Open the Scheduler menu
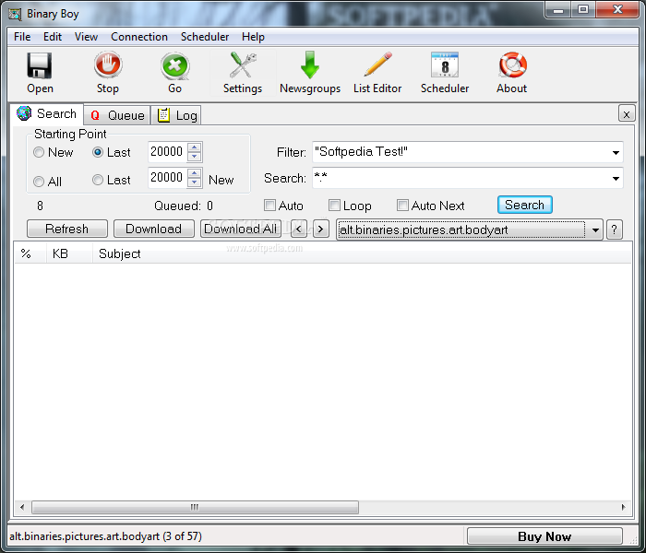This screenshot has width=646, height=553. [205, 37]
